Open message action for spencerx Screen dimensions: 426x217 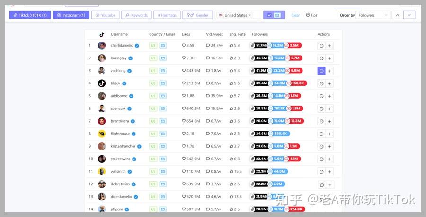click(x=321, y=108)
